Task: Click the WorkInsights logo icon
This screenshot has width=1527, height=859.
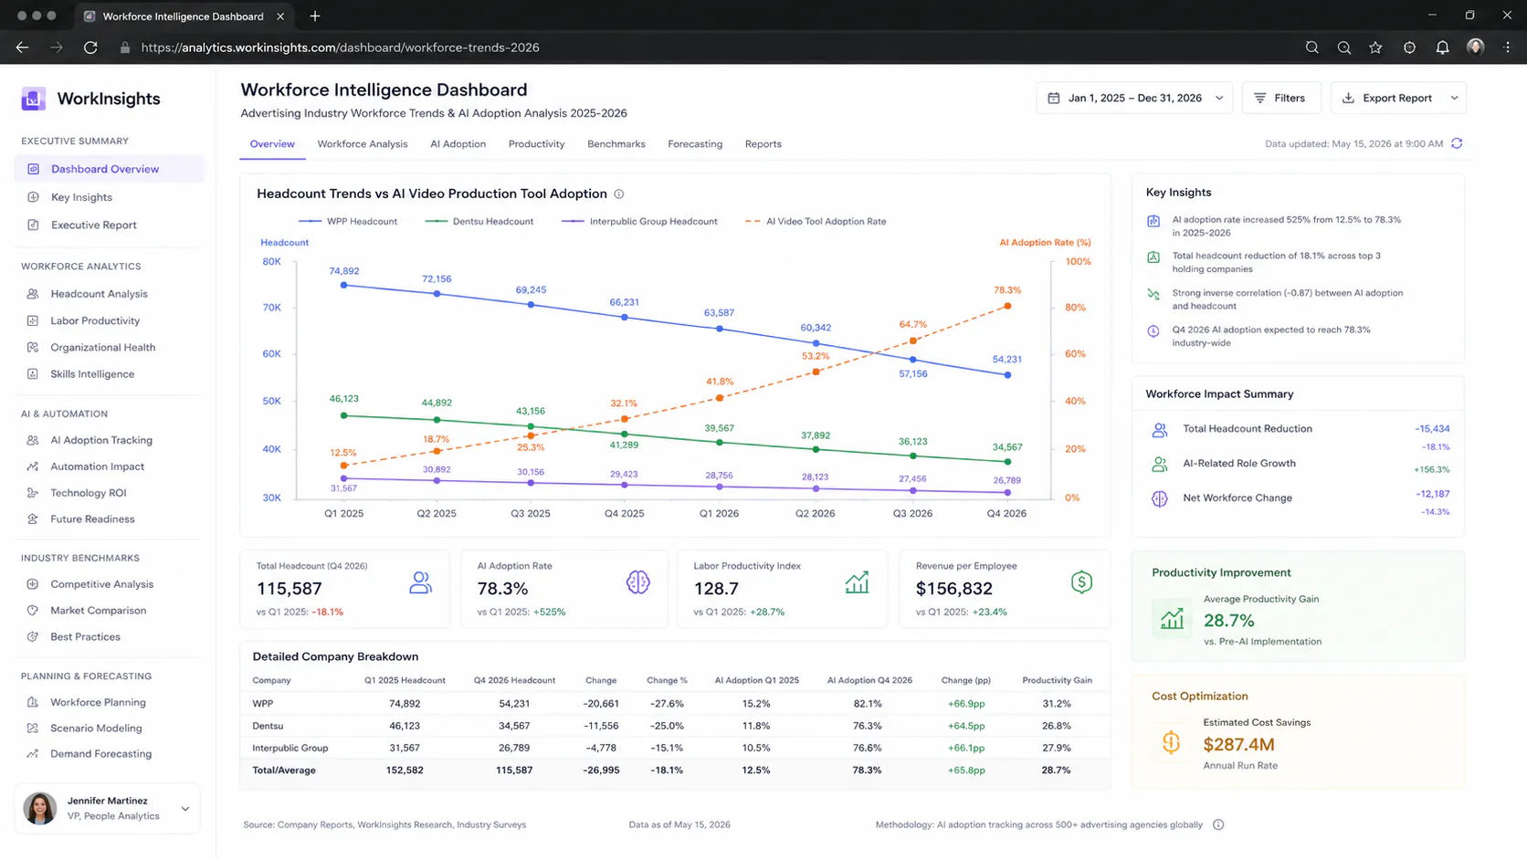Action: (x=34, y=99)
